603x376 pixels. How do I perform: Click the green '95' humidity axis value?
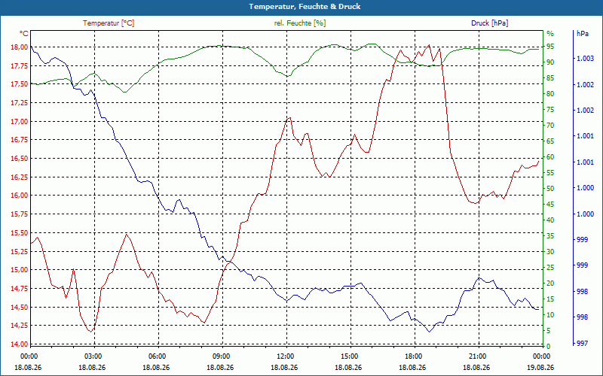pos(550,47)
